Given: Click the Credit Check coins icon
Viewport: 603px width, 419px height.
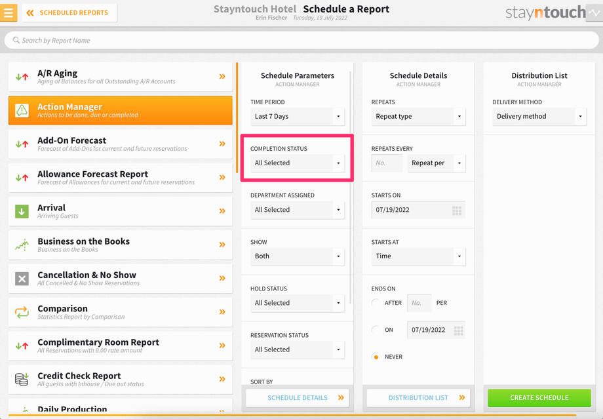Looking at the screenshot, I should point(22,379).
